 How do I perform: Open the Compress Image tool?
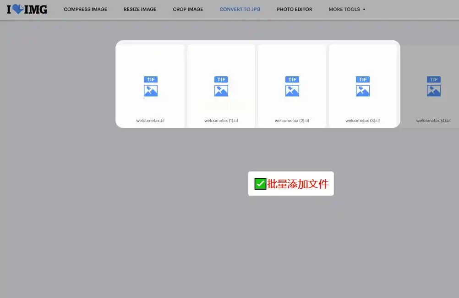pos(86,9)
